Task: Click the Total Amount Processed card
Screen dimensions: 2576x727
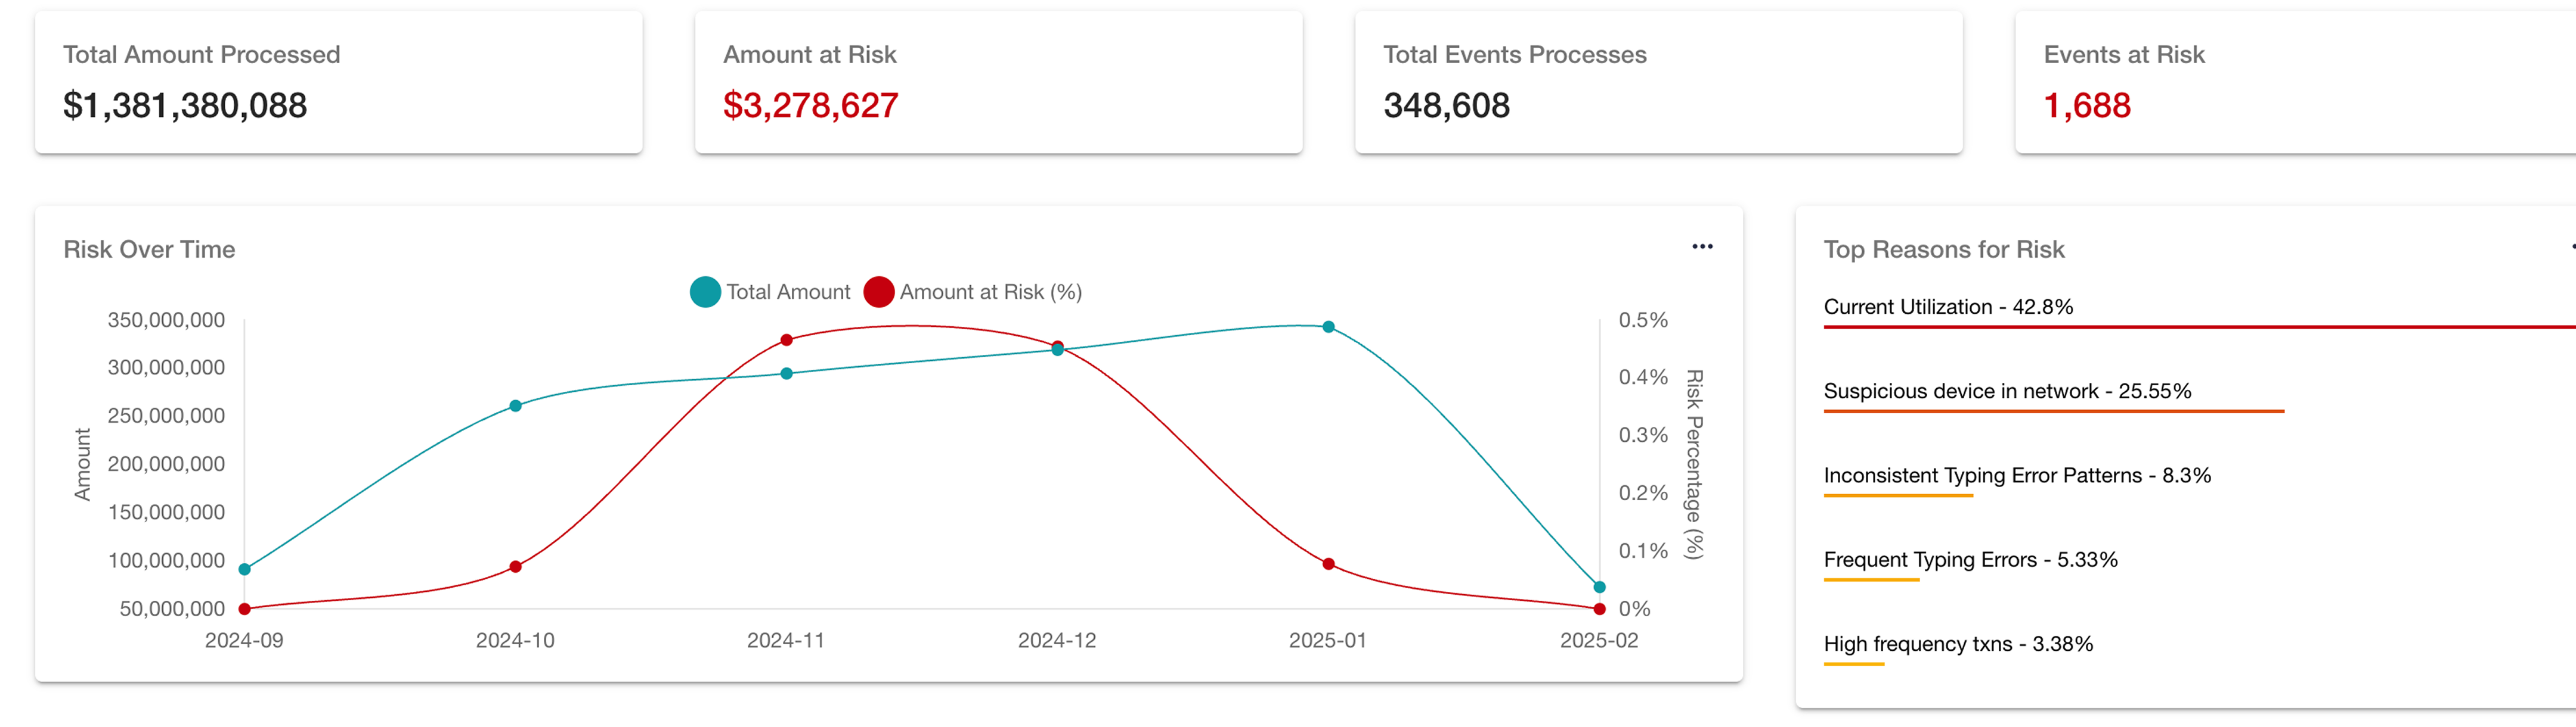Action: pos(338,82)
